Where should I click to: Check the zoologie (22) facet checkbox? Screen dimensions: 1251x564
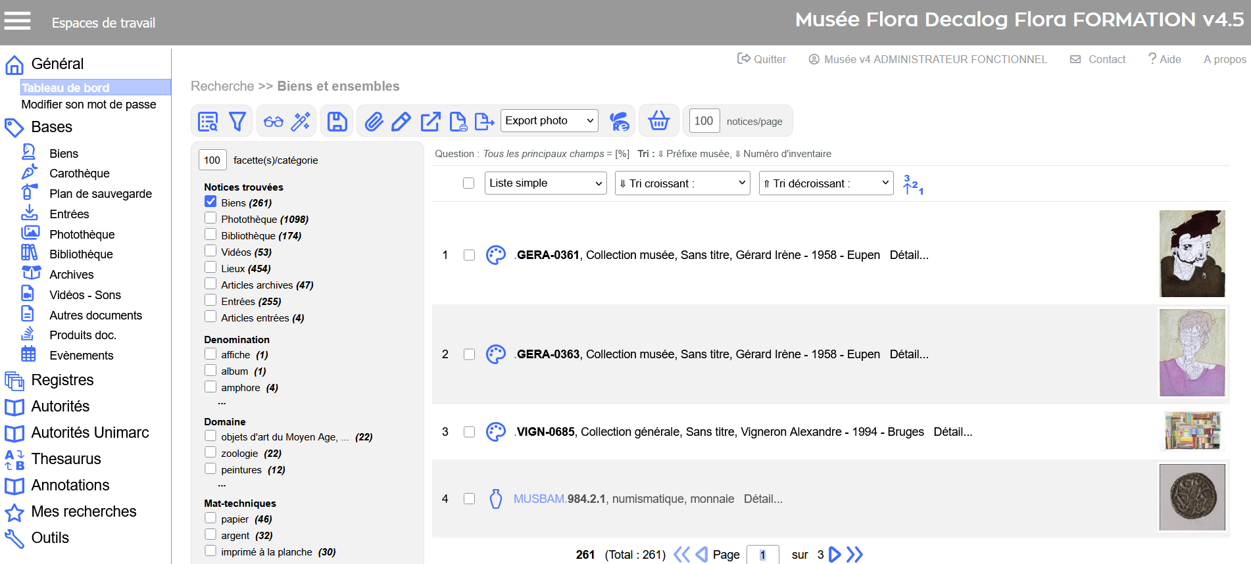tap(210, 452)
